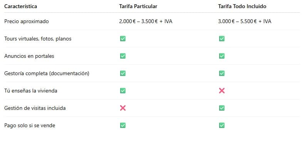Click Anuncios en portales check in Tarifa Particular column
This screenshot has height=143, width=307.
coord(123,56)
